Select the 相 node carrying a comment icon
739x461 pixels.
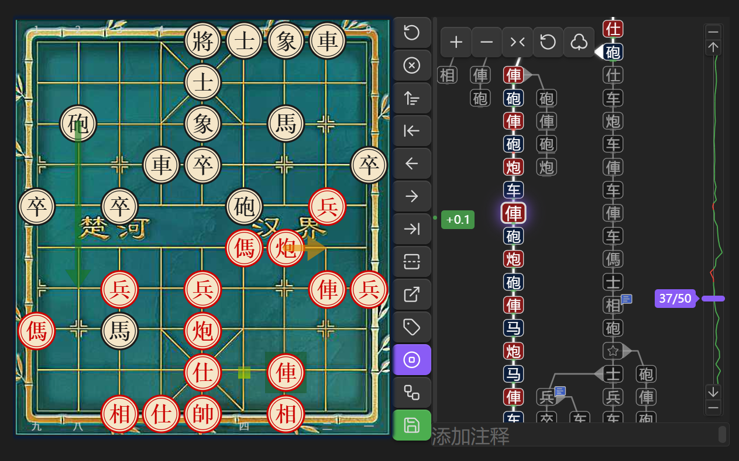point(613,304)
